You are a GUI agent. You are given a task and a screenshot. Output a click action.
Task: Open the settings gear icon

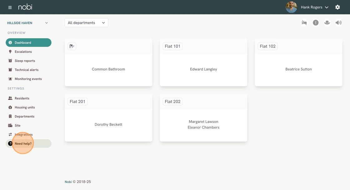pos(337,7)
